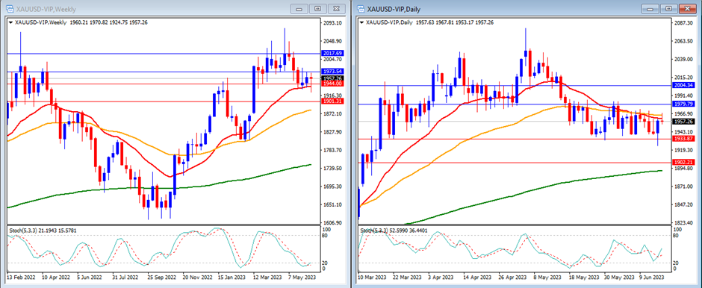Screen dimensions: 702x288
Task: Click the 1823.40 price axis value
Action: (x=683, y=222)
